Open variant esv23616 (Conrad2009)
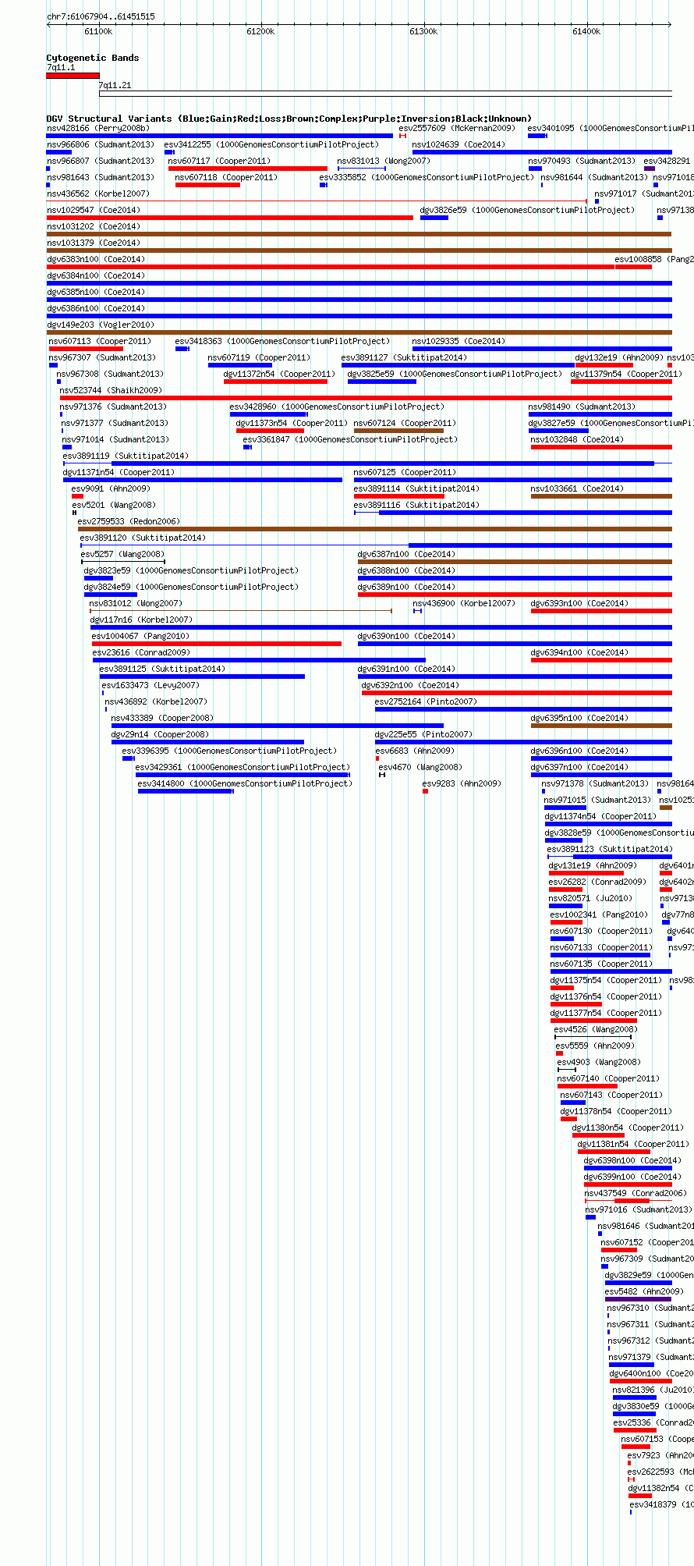Image resolution: width=694 pixels, height=1566 pixels. [141, 652]
